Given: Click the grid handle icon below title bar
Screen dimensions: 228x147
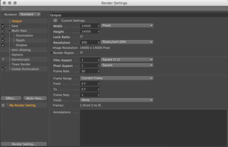Looking at the screenshot, I should click(4, 8).
